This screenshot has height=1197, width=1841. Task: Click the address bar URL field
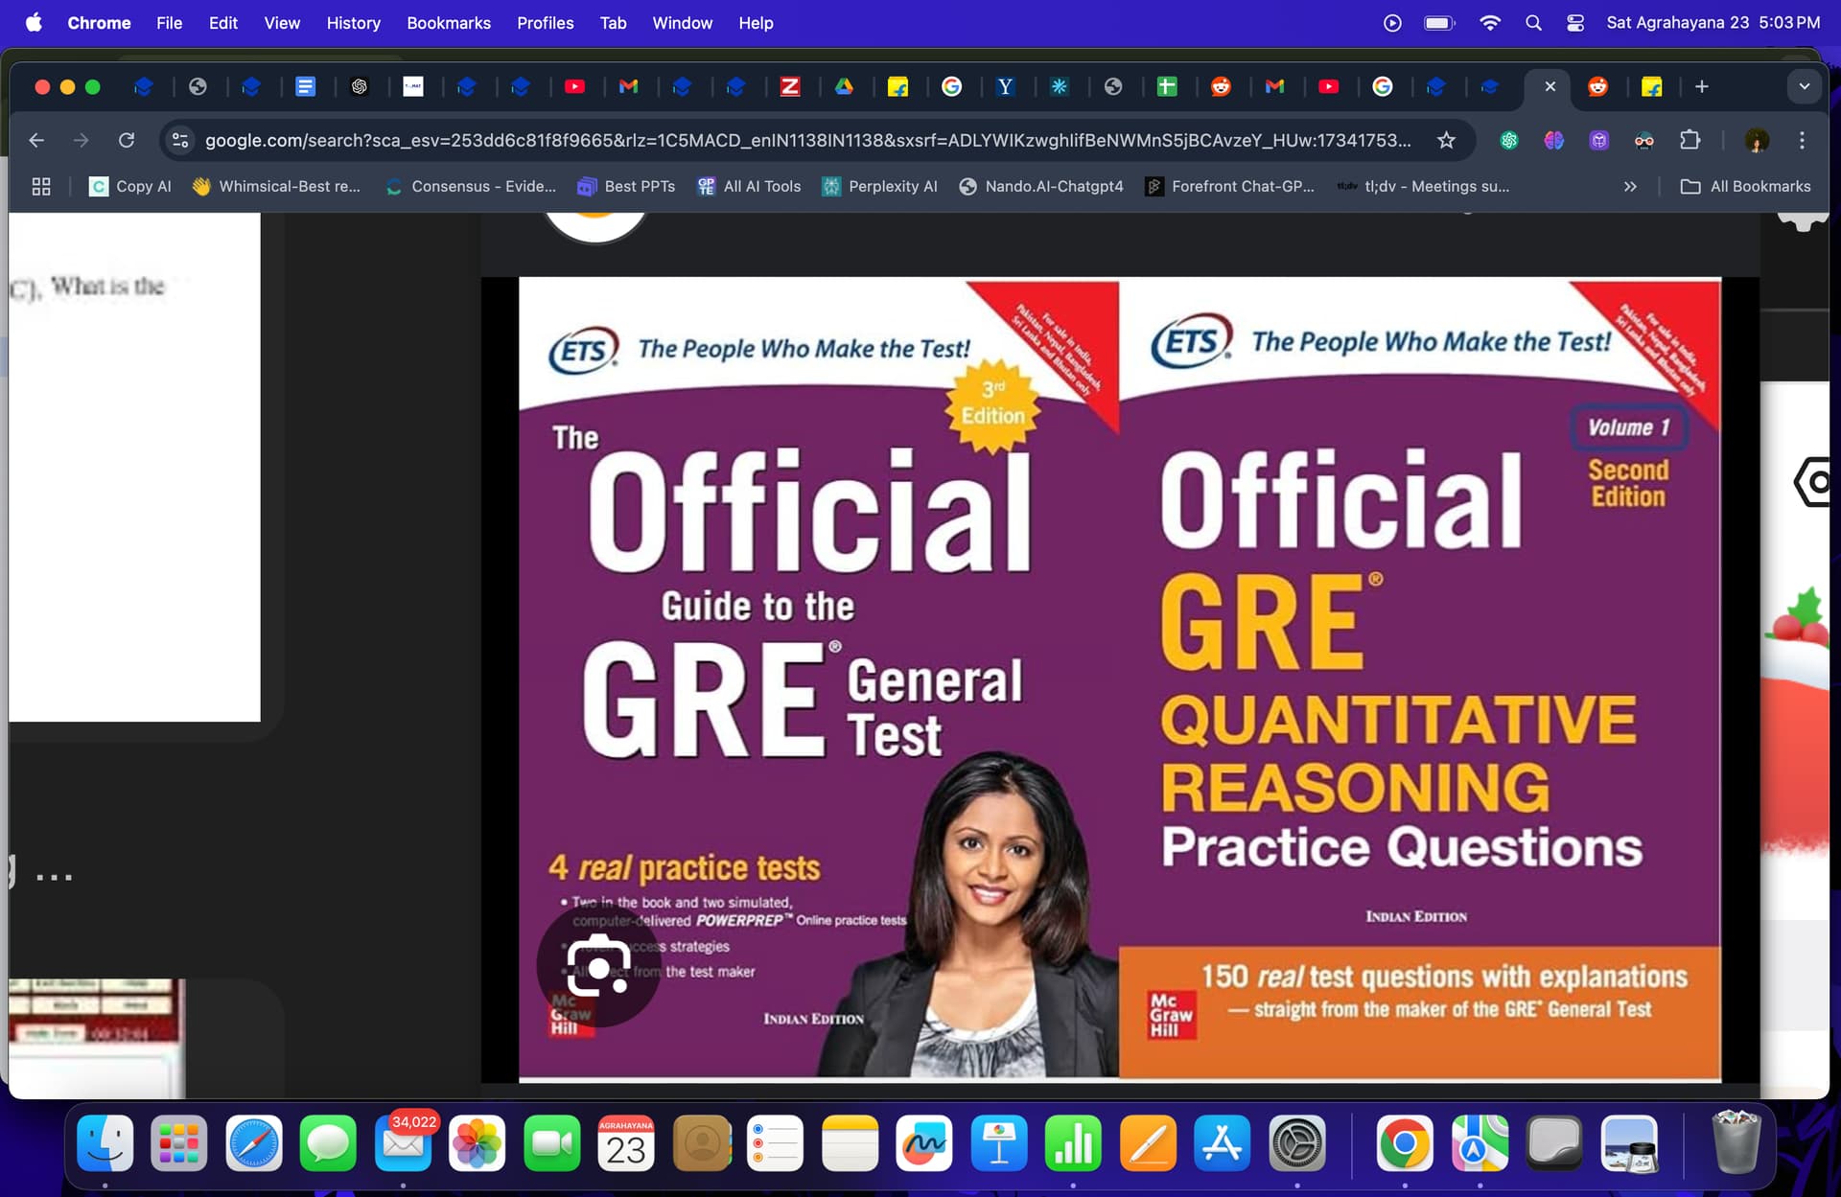click(x=805, y=141)
